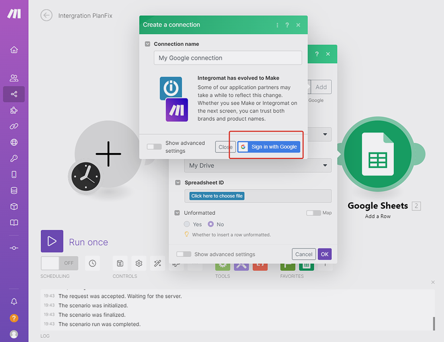
Task: Click the Run once play button
Action: 52,241
